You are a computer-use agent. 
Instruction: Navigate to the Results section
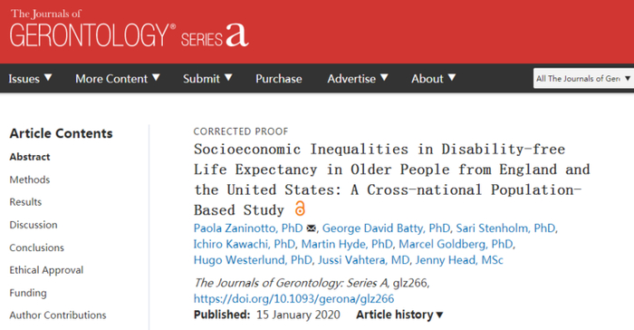(25, 201)
